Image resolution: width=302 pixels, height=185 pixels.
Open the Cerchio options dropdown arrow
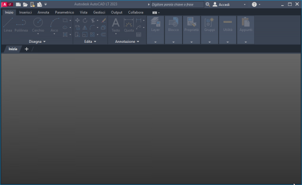[38, 34]
